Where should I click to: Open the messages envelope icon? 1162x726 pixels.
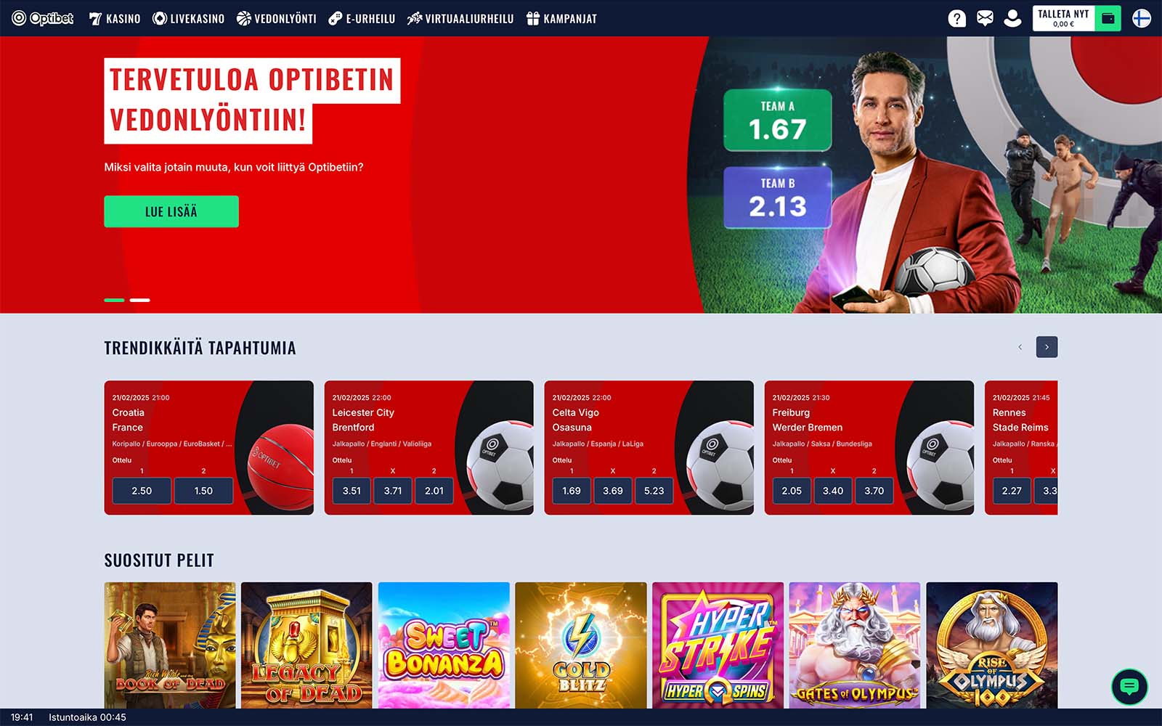985,19
